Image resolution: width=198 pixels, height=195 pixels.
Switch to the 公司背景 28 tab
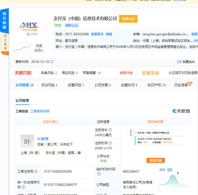(25, 85)
